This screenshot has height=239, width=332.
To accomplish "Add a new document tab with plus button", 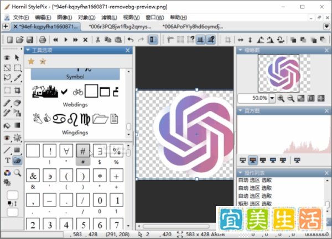I will point(6,26).
